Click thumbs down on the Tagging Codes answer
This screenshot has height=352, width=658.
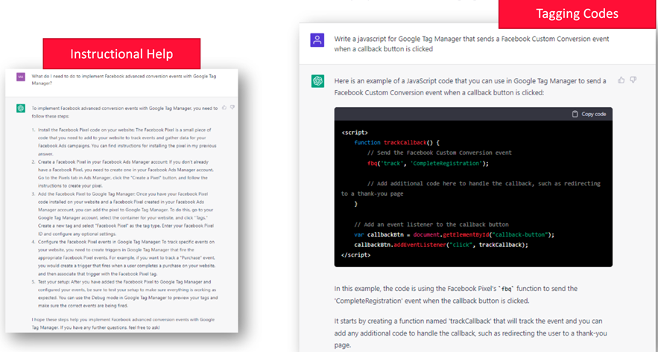coord(633,80)
